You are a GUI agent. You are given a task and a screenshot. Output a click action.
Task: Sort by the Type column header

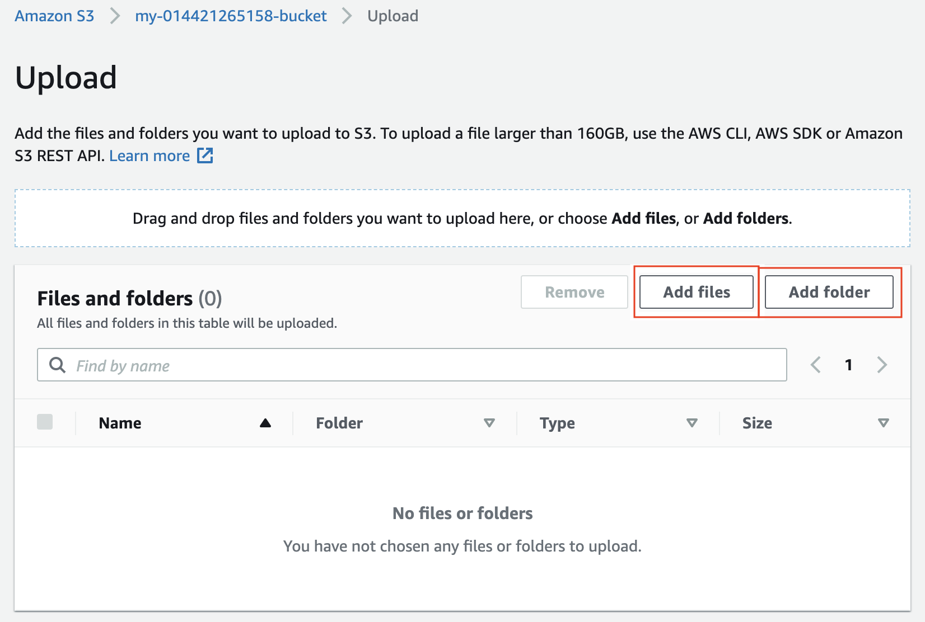[x=557, y=423]
